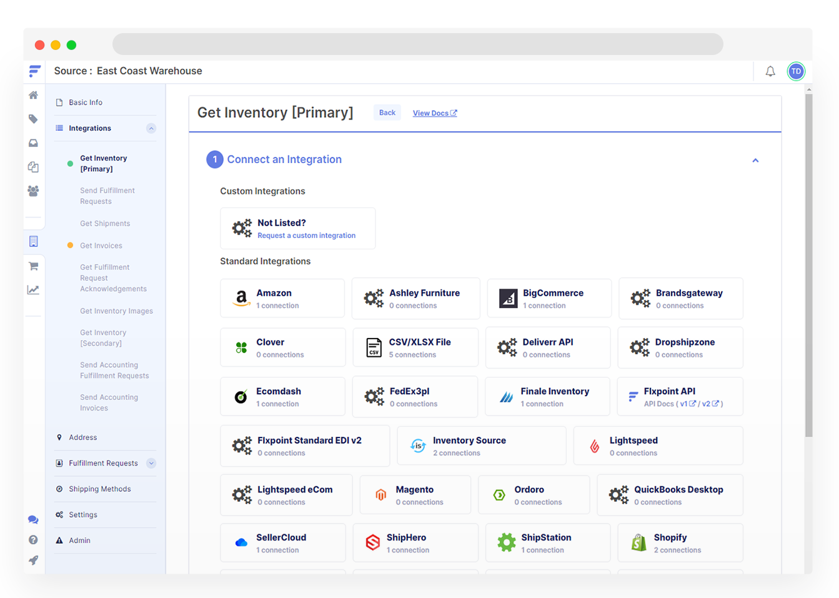Click the page vertical scrollbar thumb
The width and height of the screenshot is (839, 598).
(x=808, y=266)
